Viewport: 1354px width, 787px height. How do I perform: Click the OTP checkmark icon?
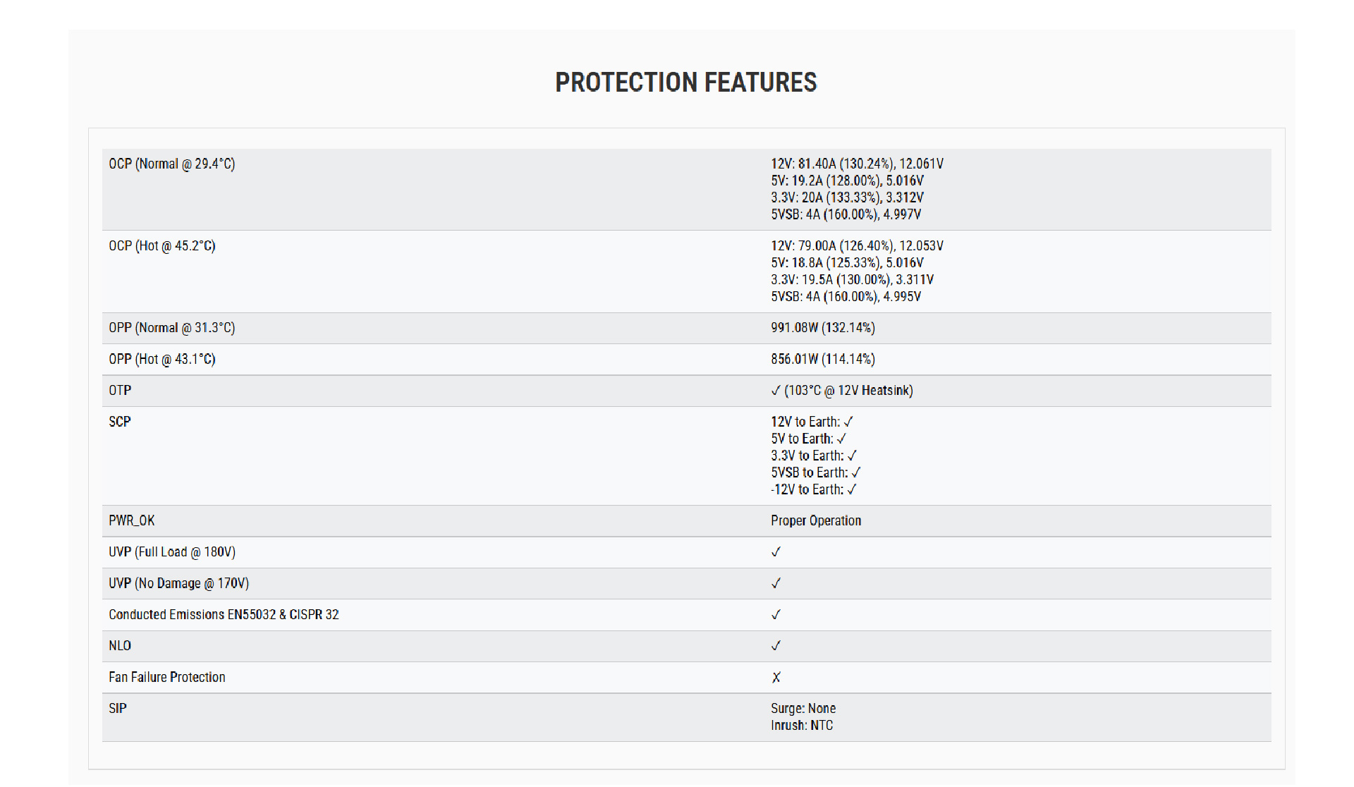click(x=776, y=391)
